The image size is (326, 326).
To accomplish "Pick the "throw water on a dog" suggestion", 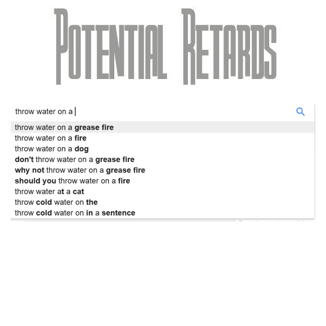I will tap(52, 149).
